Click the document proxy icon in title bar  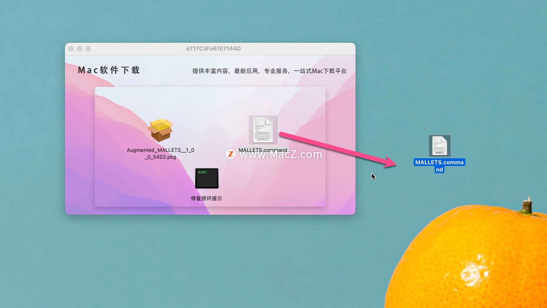coord(181,48)
